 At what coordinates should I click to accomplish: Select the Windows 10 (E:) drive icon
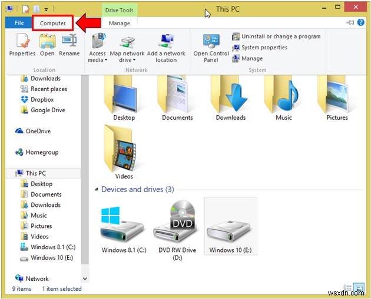pyautogui.click(x=231, y=226)
